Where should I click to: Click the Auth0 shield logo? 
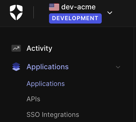tap(16, 12)
